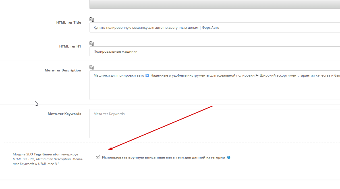This screenshot has height=189, width=340.
Task: Click the gray bar at top of form
Action: point(215,4)
